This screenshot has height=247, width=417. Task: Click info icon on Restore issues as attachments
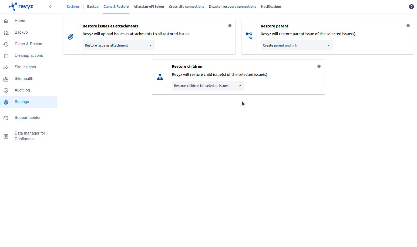(x=230, y=26)
